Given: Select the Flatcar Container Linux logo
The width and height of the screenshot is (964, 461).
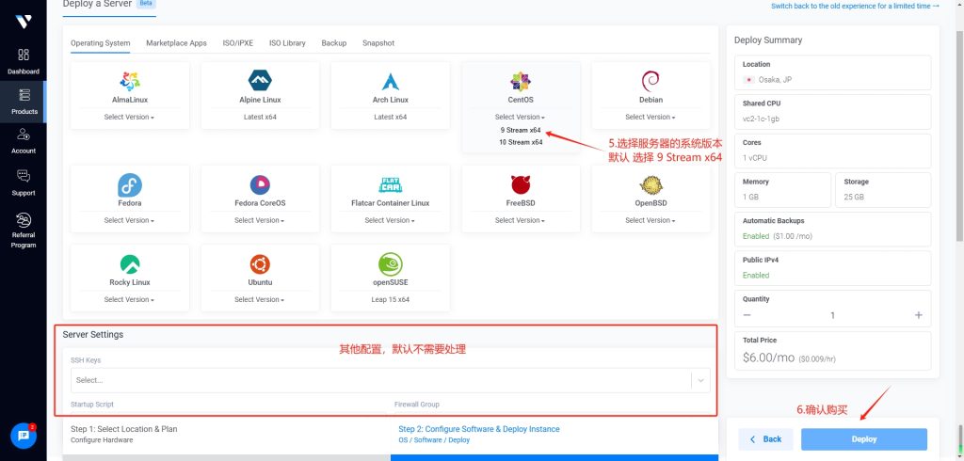Looking at the screenshot, I should click(391, 185).
